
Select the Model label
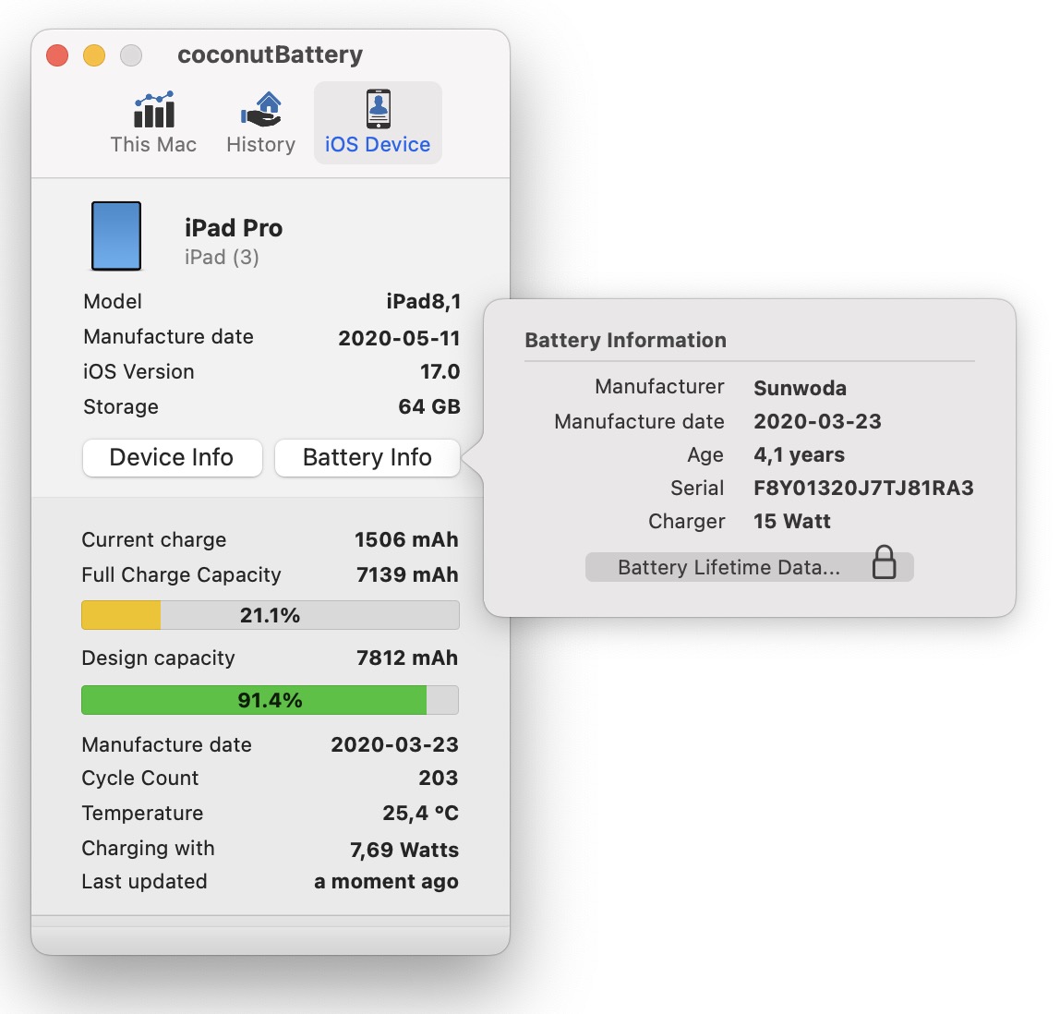point(113,301)
